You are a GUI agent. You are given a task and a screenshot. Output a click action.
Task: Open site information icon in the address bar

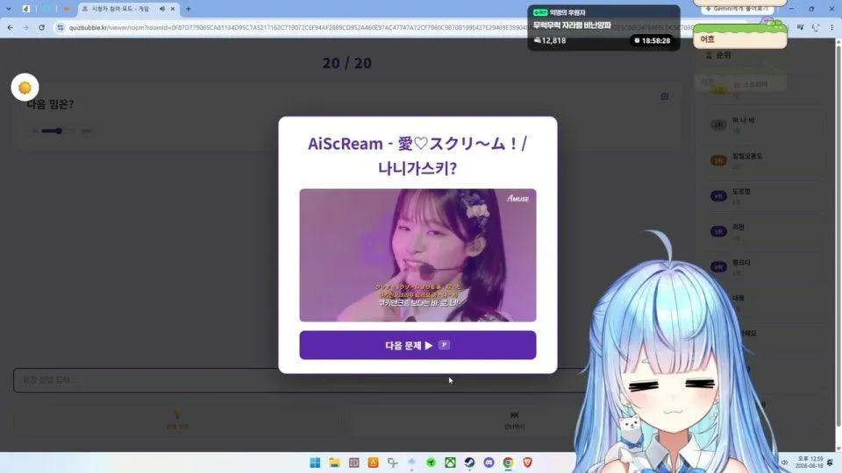point(61,27)
